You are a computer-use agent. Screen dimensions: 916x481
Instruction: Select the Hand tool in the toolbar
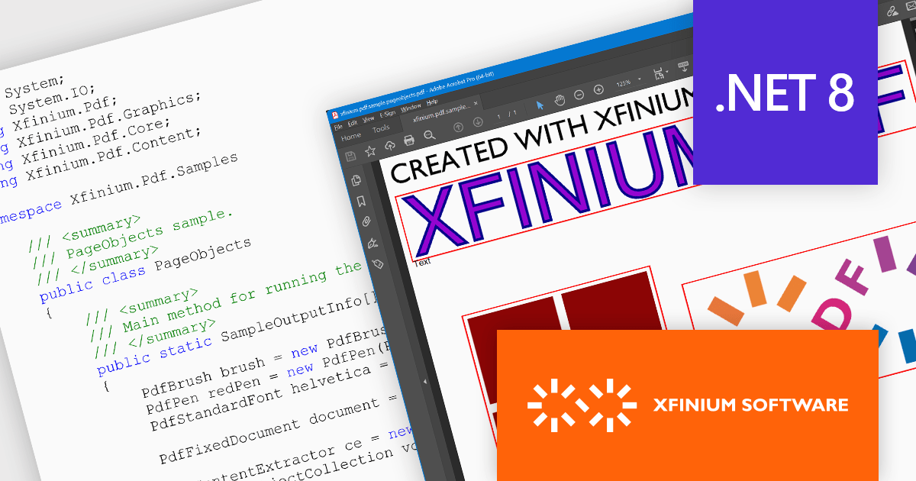560,101
